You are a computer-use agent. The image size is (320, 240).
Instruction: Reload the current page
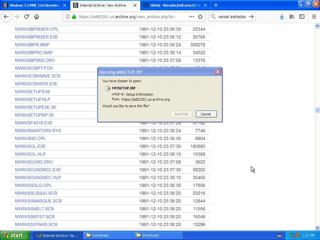(x=27, y=17)
